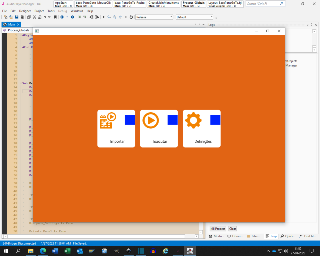This screenshot has width=320, height=256.
Task: Click the Navigate Forward blue arrow
Action: [72, 17]
